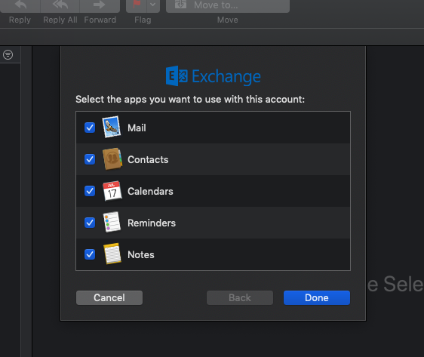Cancel the Exchange account setup

(x=109, y=298)
